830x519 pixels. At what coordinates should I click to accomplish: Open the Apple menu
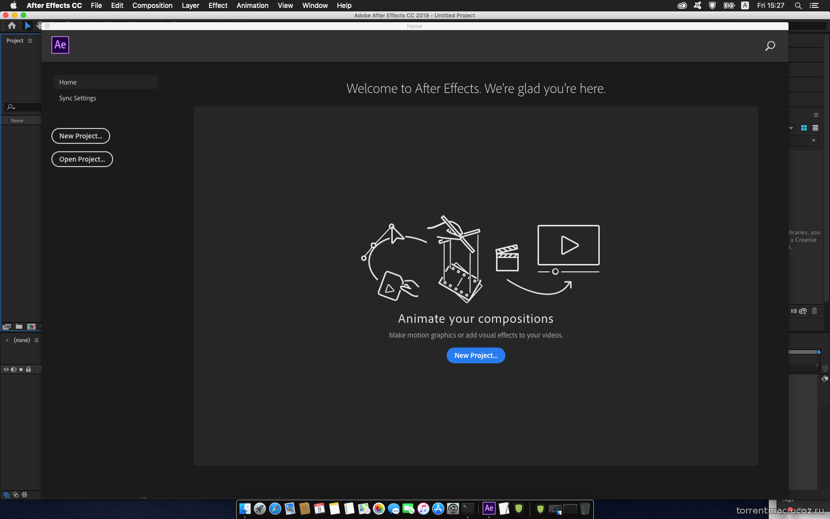[13, 5]
